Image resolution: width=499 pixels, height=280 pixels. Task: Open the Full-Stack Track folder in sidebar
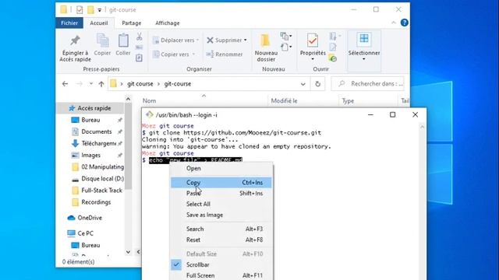tap(97, 191)
